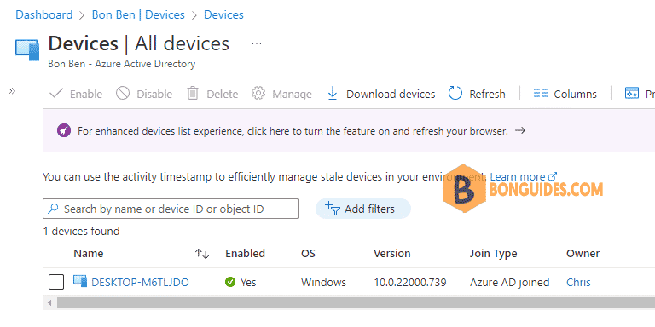
Task: Open Manage gear toolbar button
Action: tap(281, 94)
